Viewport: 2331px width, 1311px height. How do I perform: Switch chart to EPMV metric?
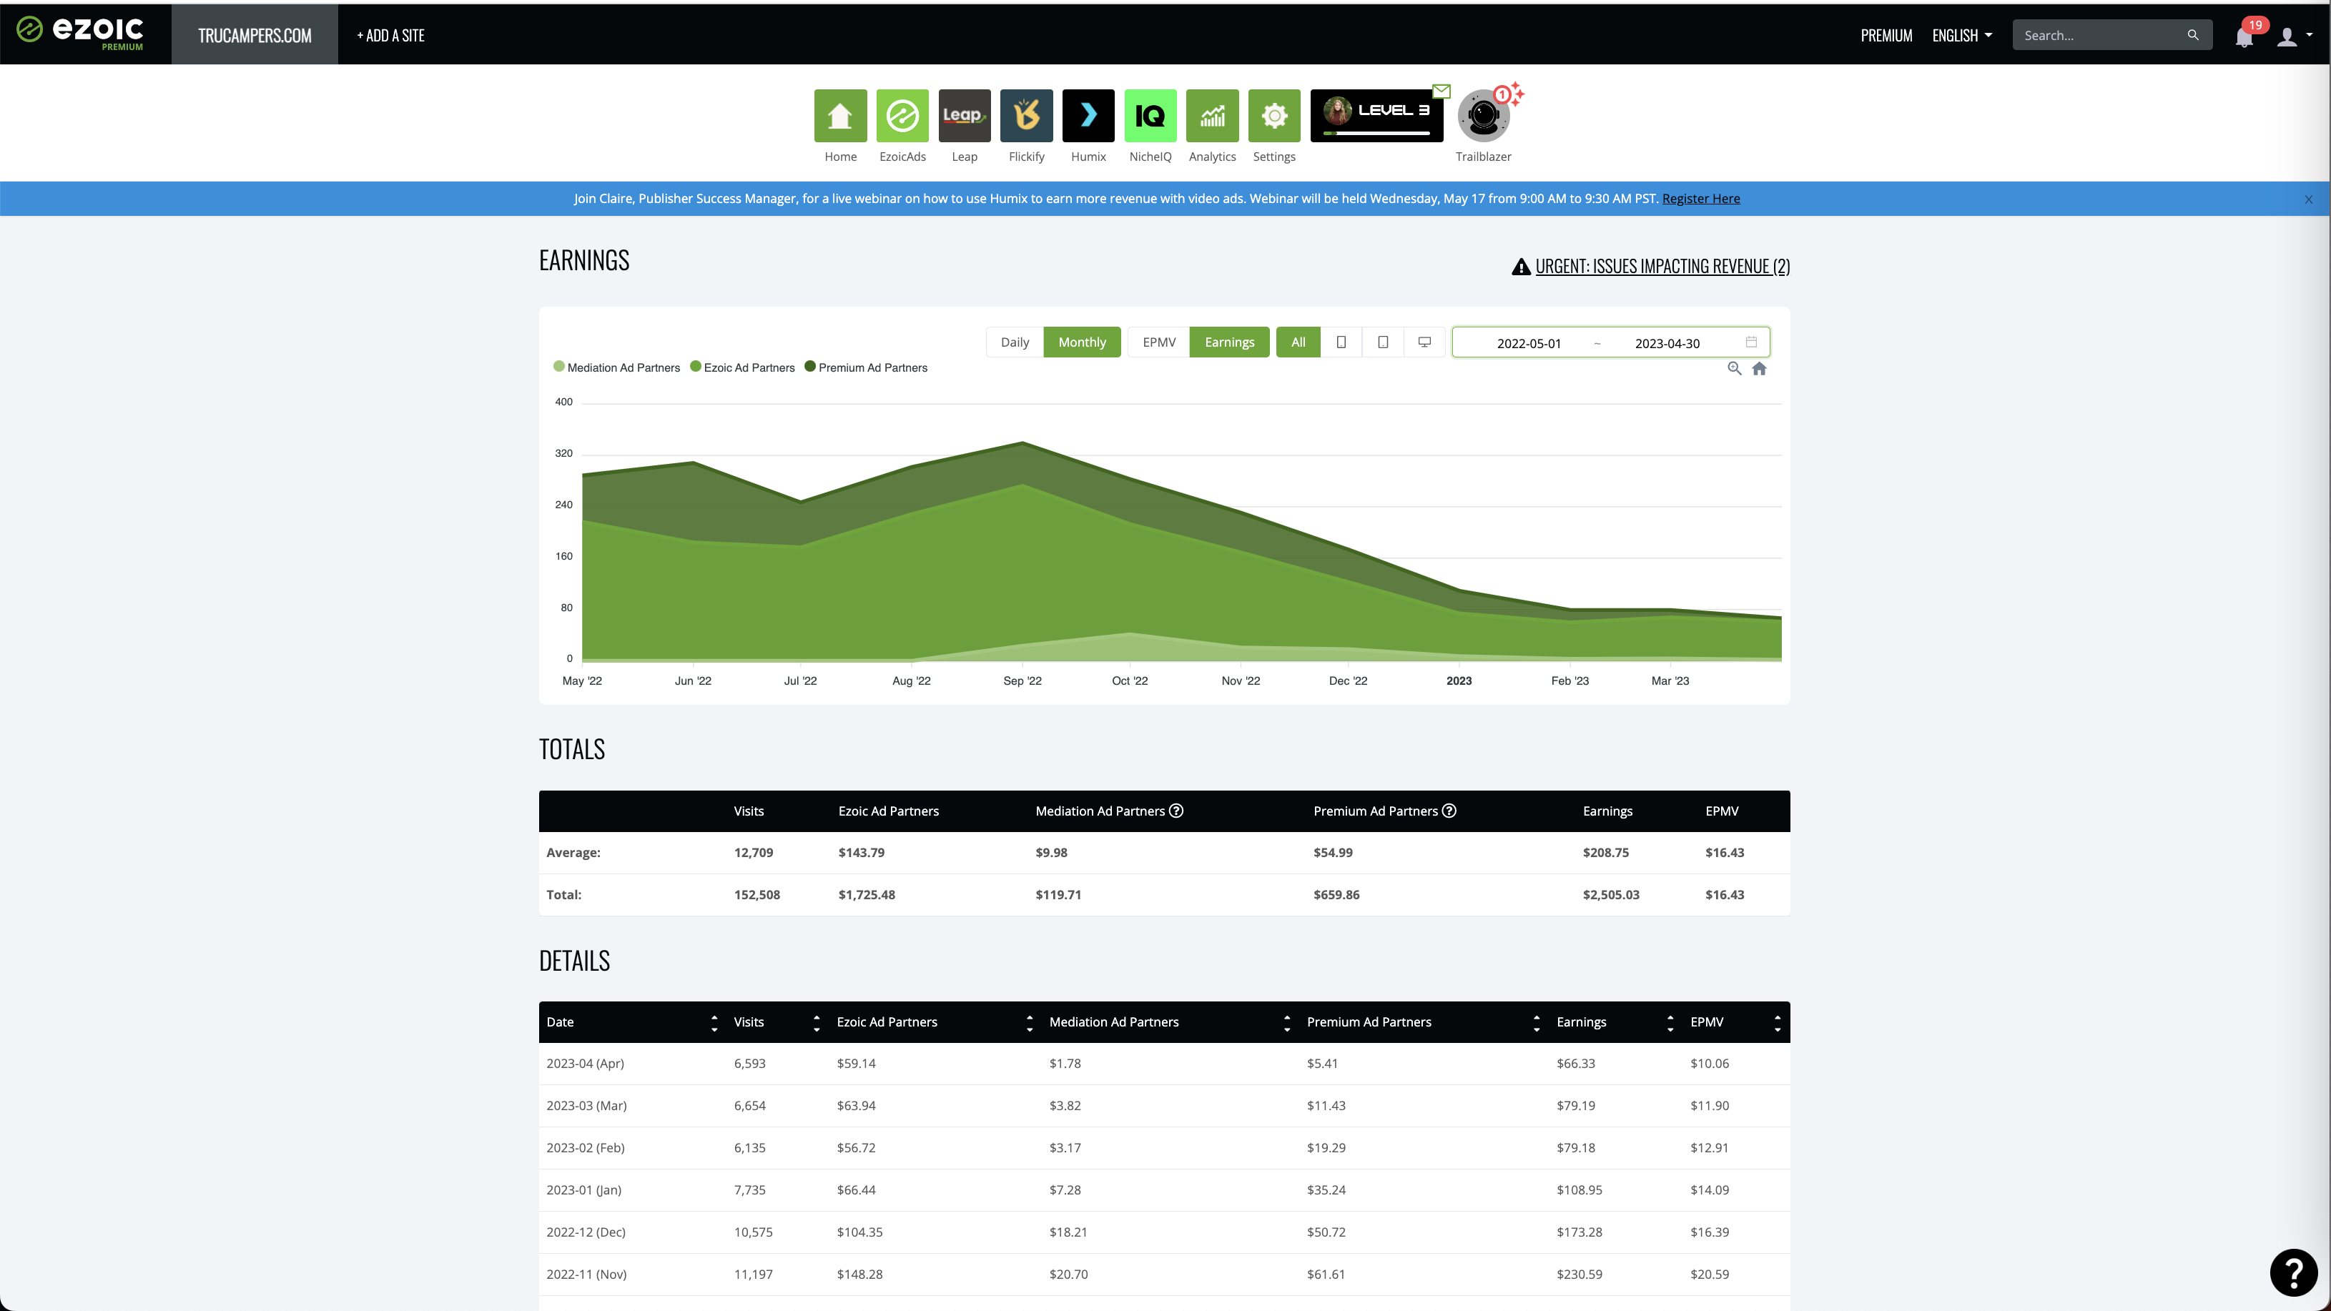(x=1158, y=342)
